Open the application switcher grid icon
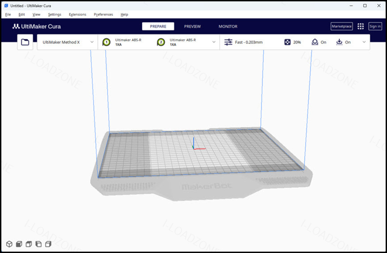Screen dimensions: 387x253 click(360, 27)
